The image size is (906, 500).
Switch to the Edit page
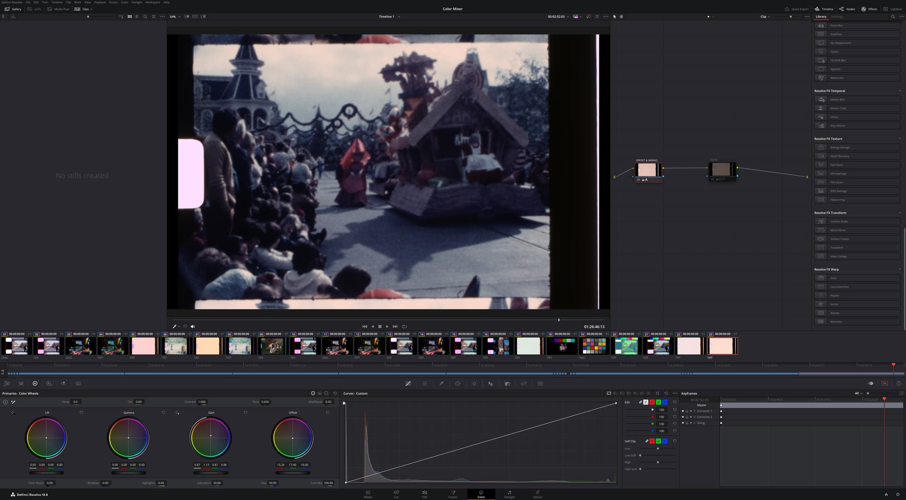(x=424, y=494)
